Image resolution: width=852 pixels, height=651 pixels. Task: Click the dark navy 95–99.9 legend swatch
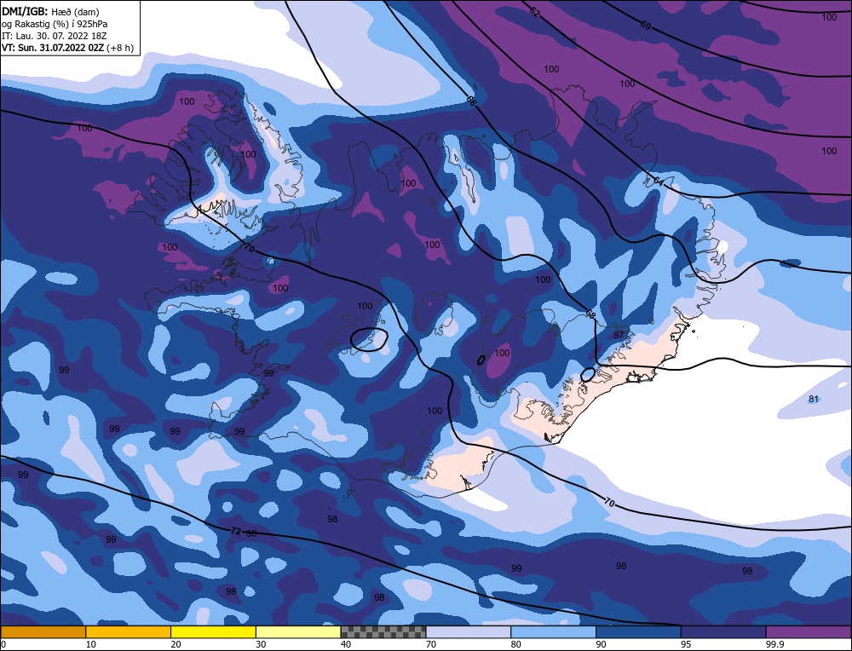point(723,631)
